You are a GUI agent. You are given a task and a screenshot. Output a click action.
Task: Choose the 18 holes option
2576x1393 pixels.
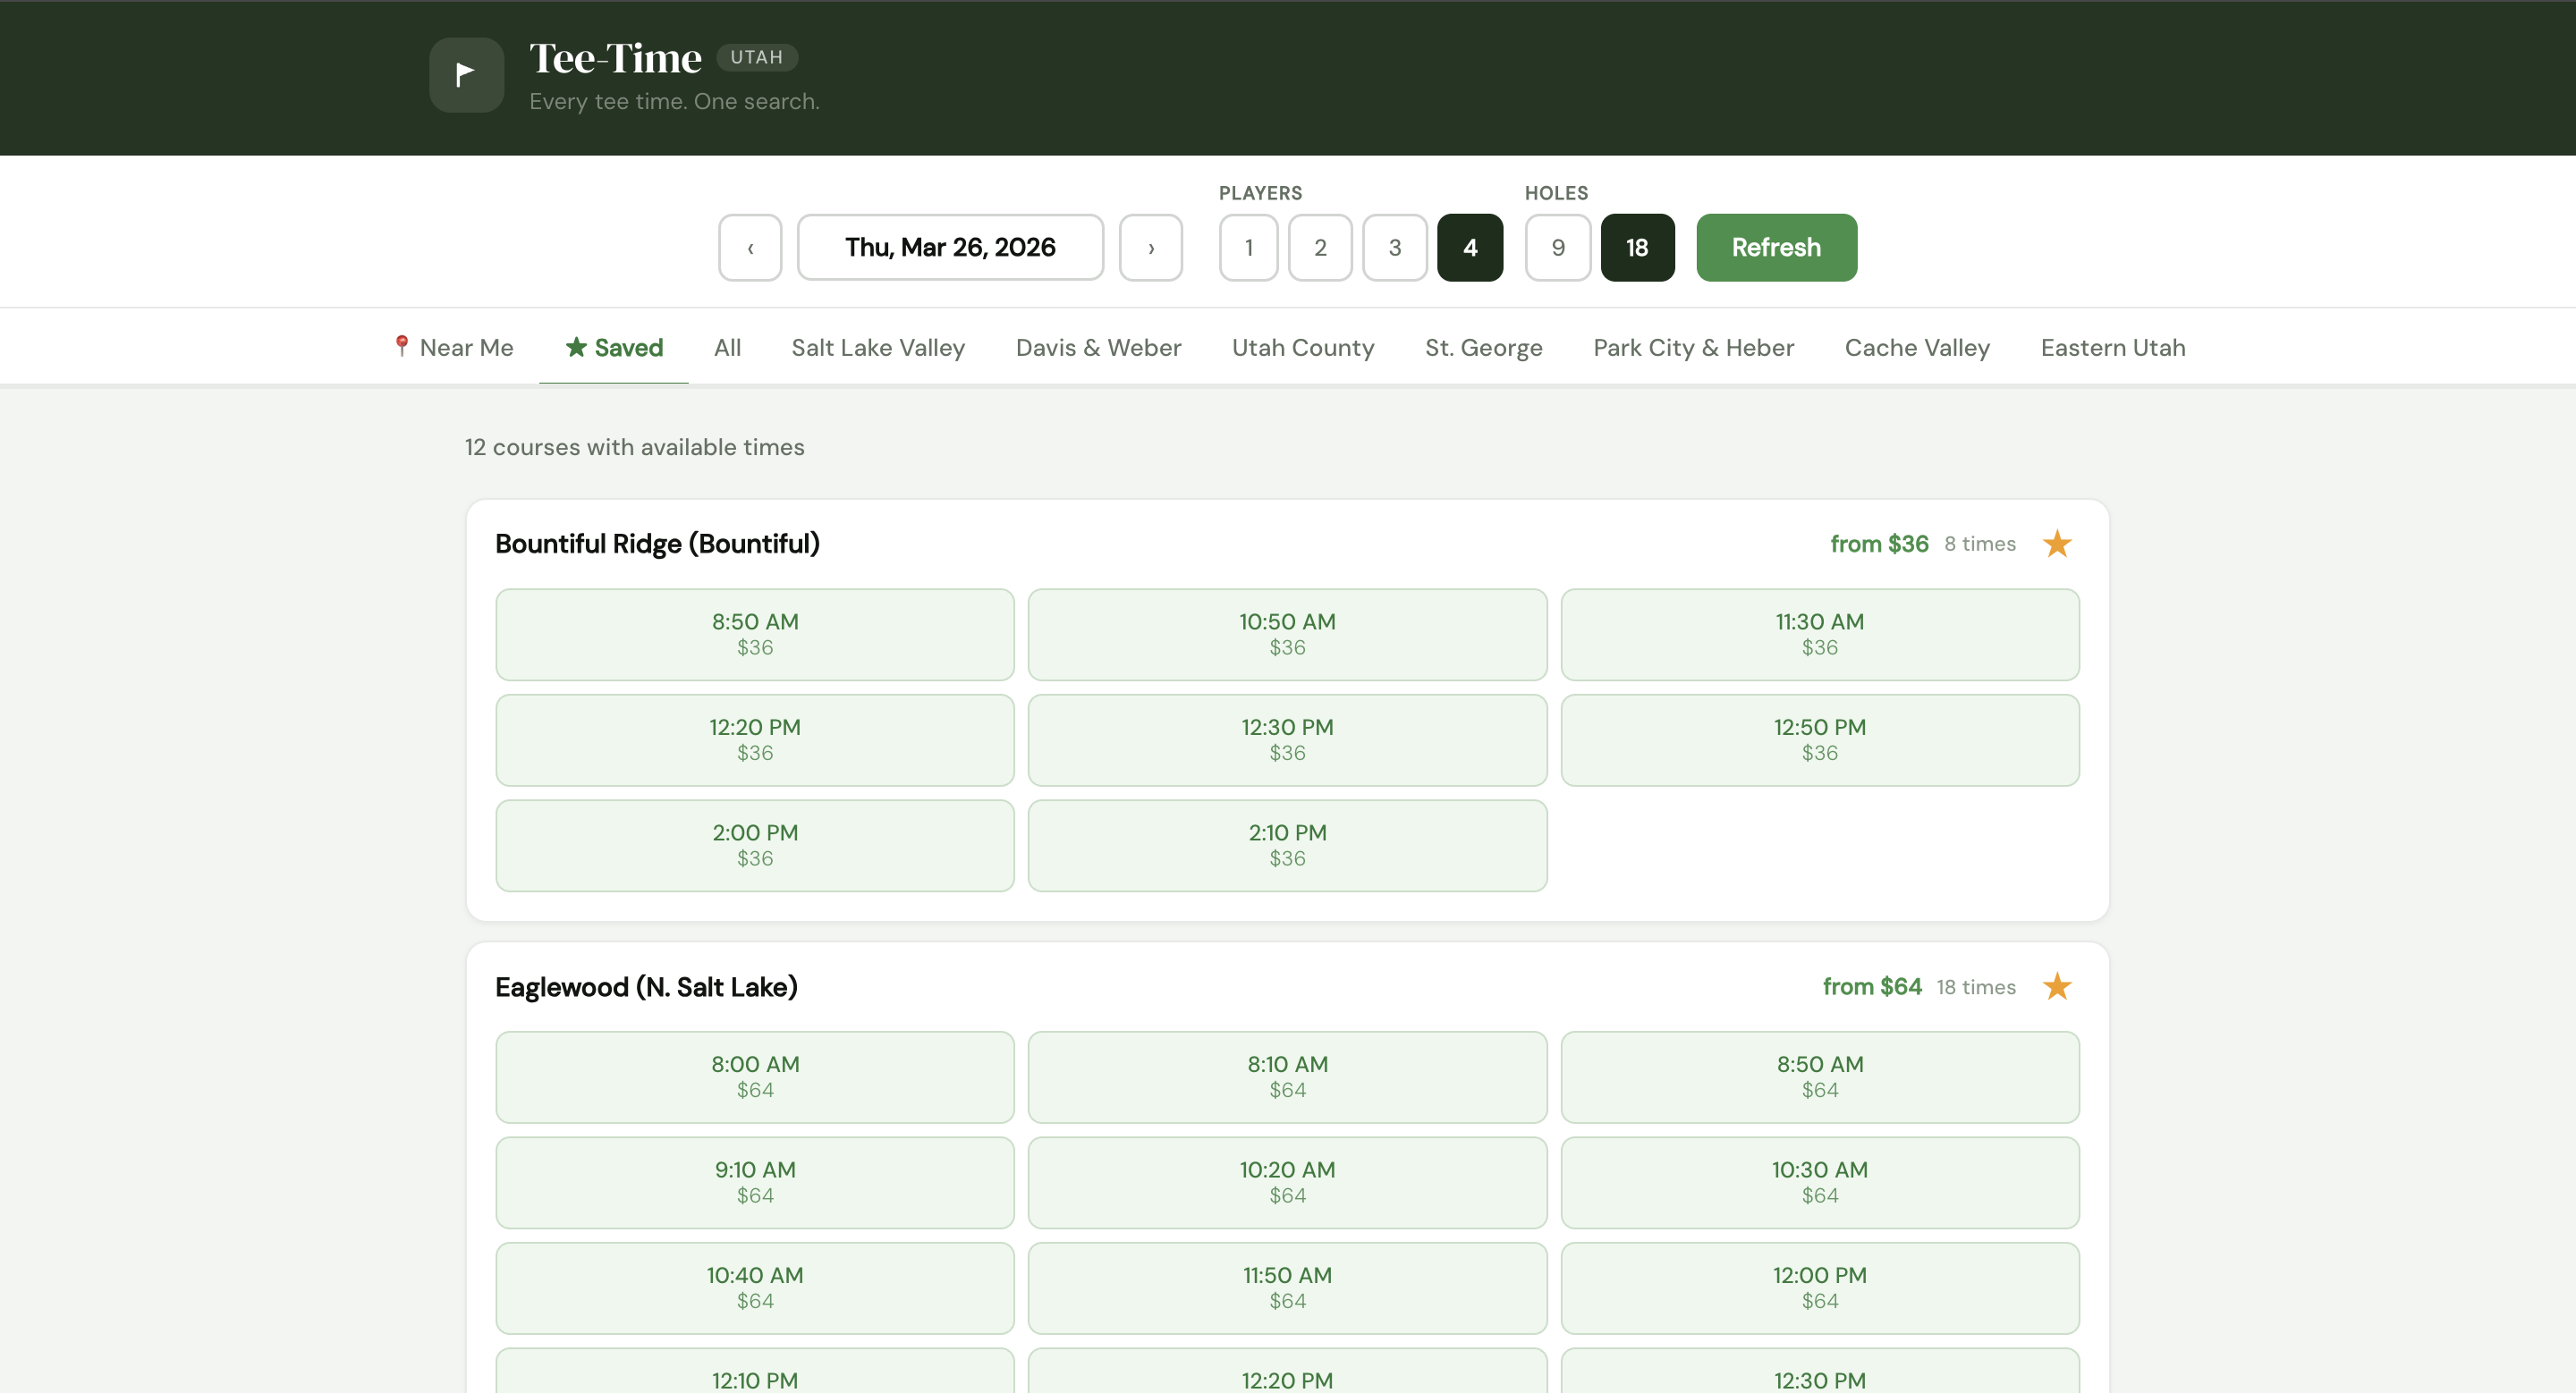(1637, 247)
